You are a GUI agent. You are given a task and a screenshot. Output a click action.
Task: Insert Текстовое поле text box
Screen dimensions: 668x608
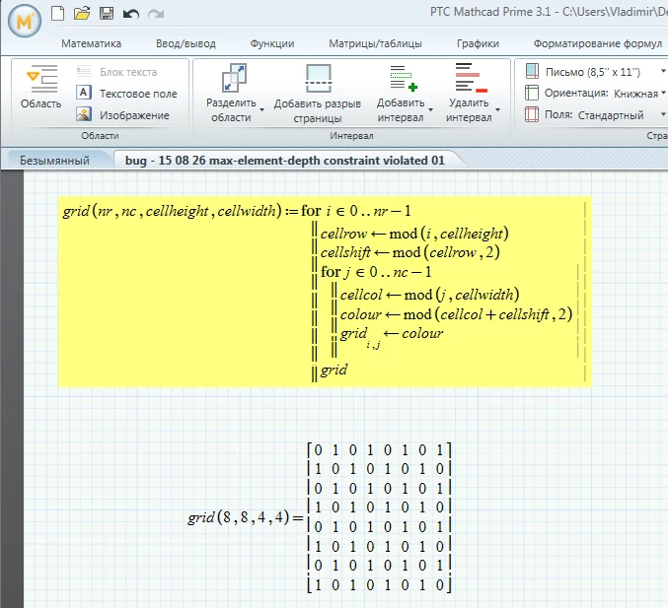click(126, 94)
